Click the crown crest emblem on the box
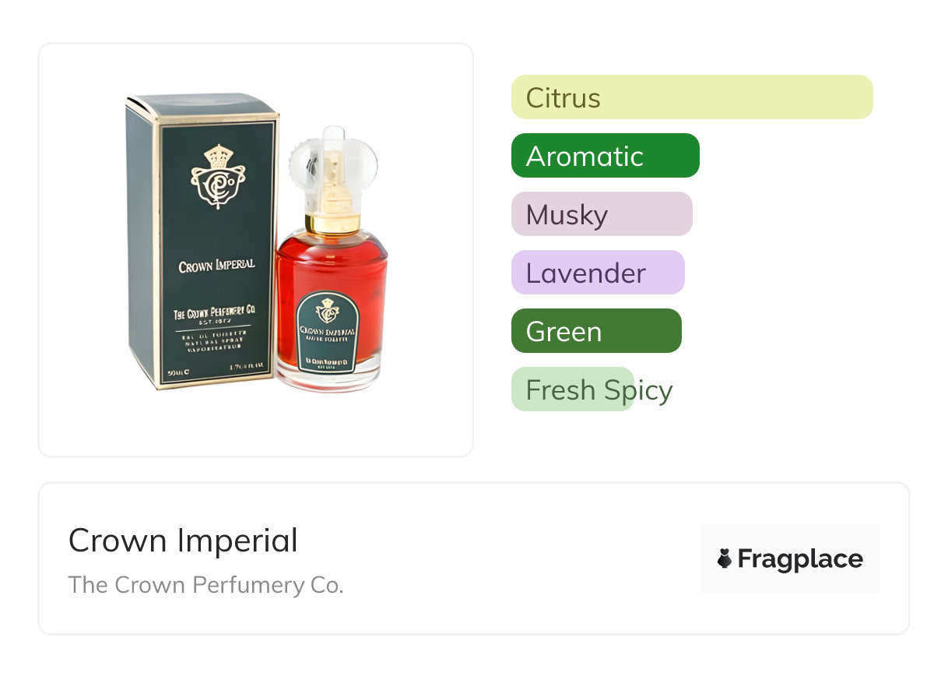 218,177
